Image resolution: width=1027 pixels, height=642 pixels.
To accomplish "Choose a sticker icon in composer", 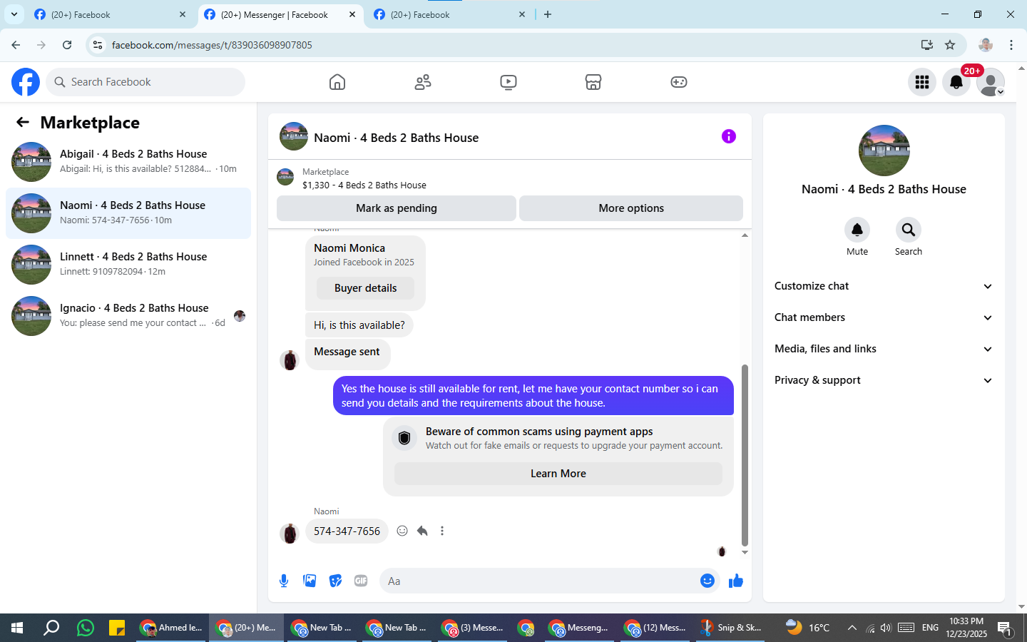I will tap(335, 581).
